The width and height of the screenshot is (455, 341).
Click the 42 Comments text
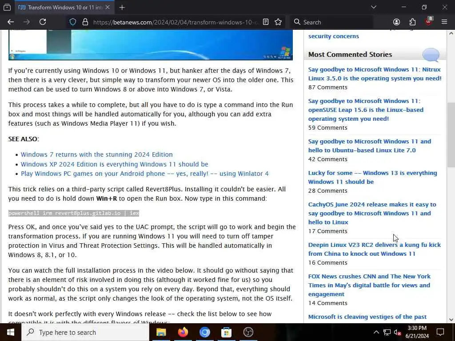[327, 159]
